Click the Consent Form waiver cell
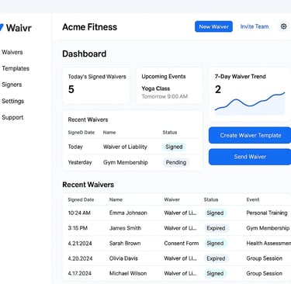The height and width of the screenshot is (284, 291). coord(182,243)
